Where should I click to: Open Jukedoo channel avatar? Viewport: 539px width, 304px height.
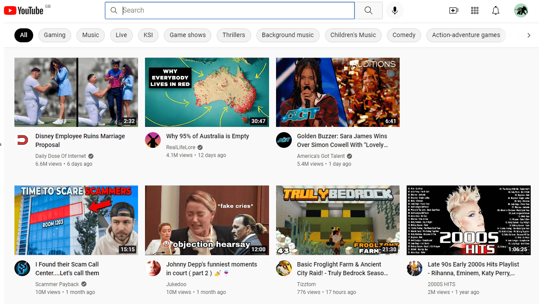(x=152, y=268)
